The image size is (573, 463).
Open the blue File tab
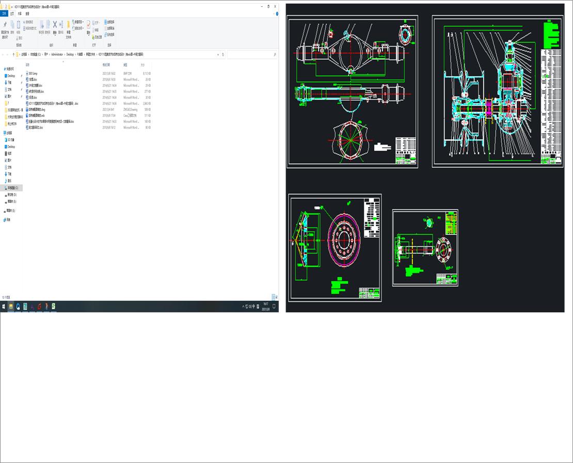pos(4,14)
